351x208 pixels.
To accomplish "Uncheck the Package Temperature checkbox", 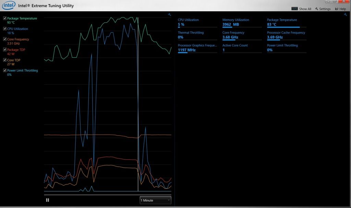I will click(x=5, y=18).
